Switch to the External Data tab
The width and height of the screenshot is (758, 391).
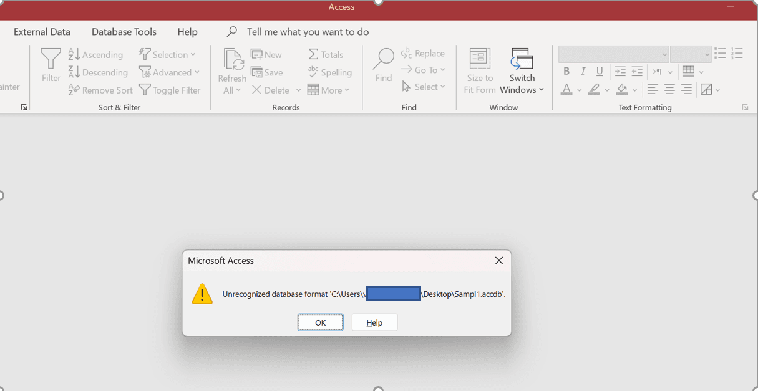click(x=42, y=32)
